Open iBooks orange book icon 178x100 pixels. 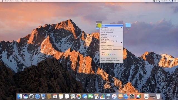pos(120,96)
